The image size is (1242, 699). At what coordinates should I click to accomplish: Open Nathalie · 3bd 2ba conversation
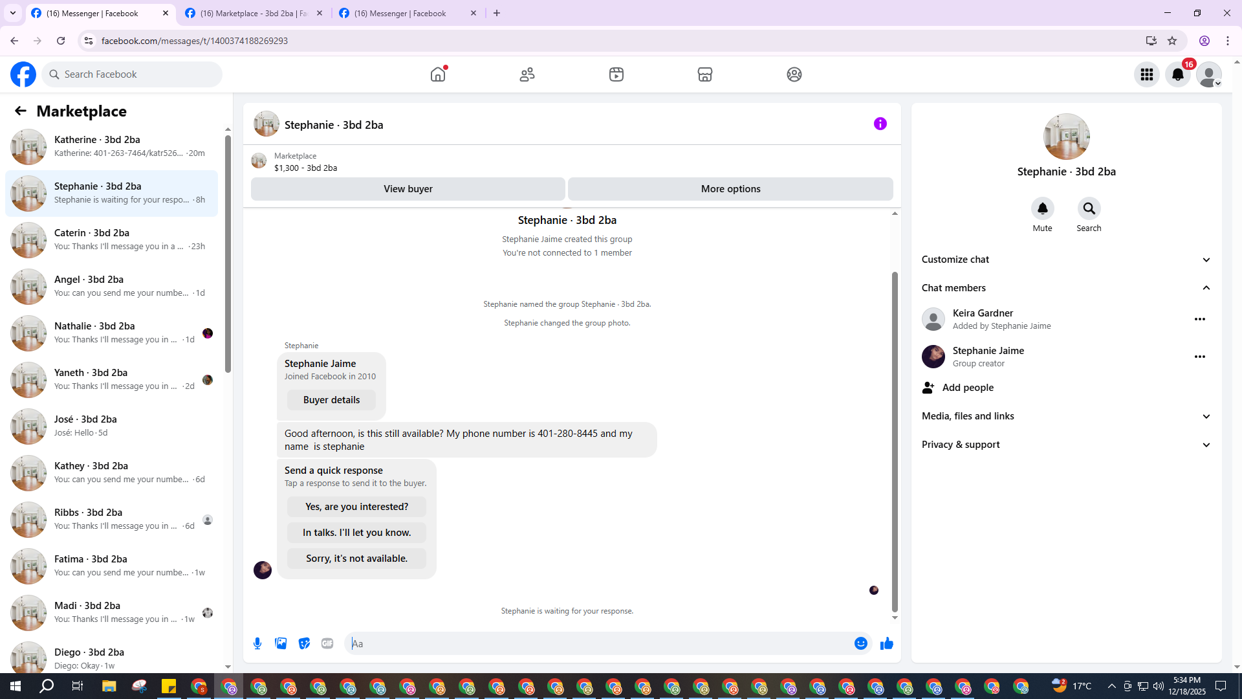111,333
